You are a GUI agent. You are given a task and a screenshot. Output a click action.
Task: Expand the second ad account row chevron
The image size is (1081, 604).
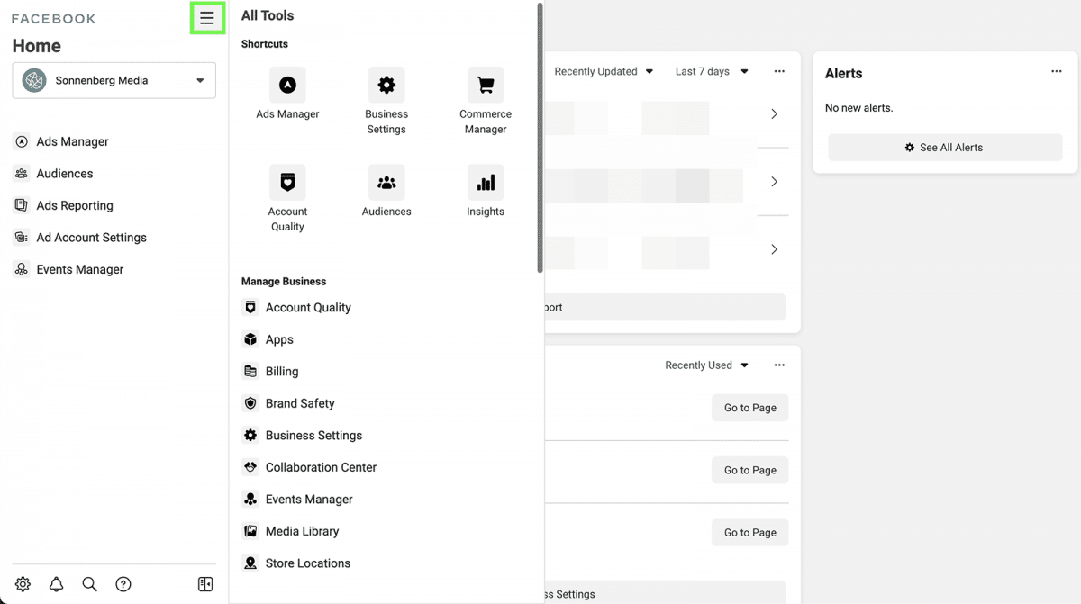click(x=774, y=182)
